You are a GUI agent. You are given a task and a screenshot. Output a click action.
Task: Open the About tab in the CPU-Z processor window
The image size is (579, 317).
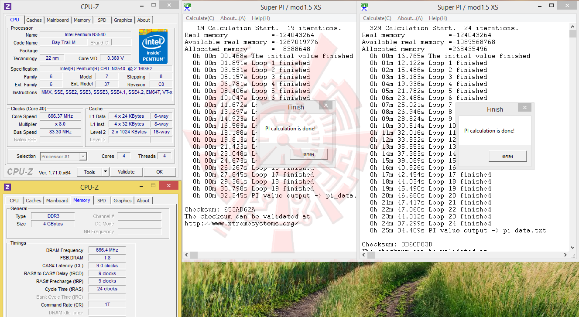point(144,20)
